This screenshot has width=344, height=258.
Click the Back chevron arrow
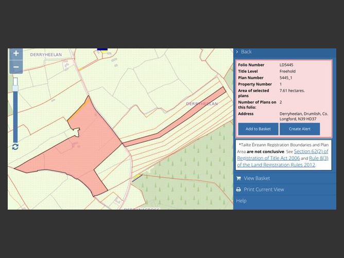237,51
